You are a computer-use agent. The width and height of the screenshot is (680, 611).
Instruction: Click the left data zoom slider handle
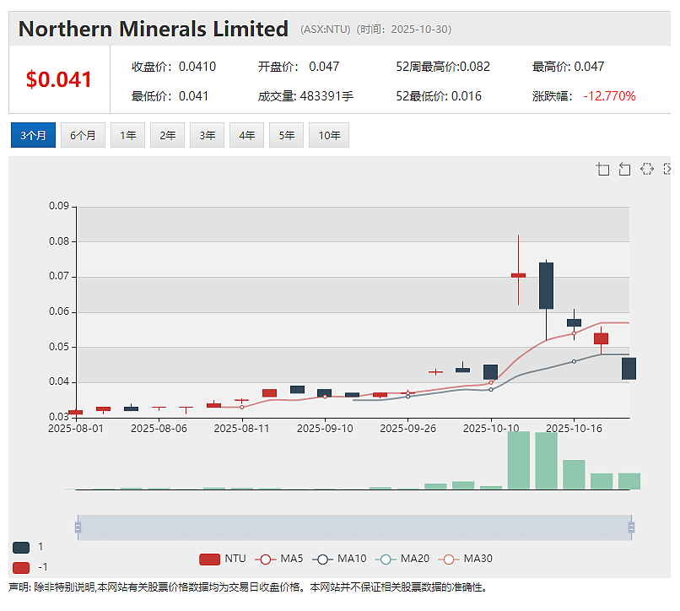click(78, 527)
